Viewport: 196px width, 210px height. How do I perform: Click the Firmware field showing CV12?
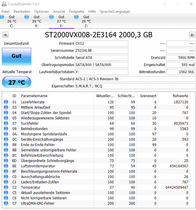click(x=102, y=44)
